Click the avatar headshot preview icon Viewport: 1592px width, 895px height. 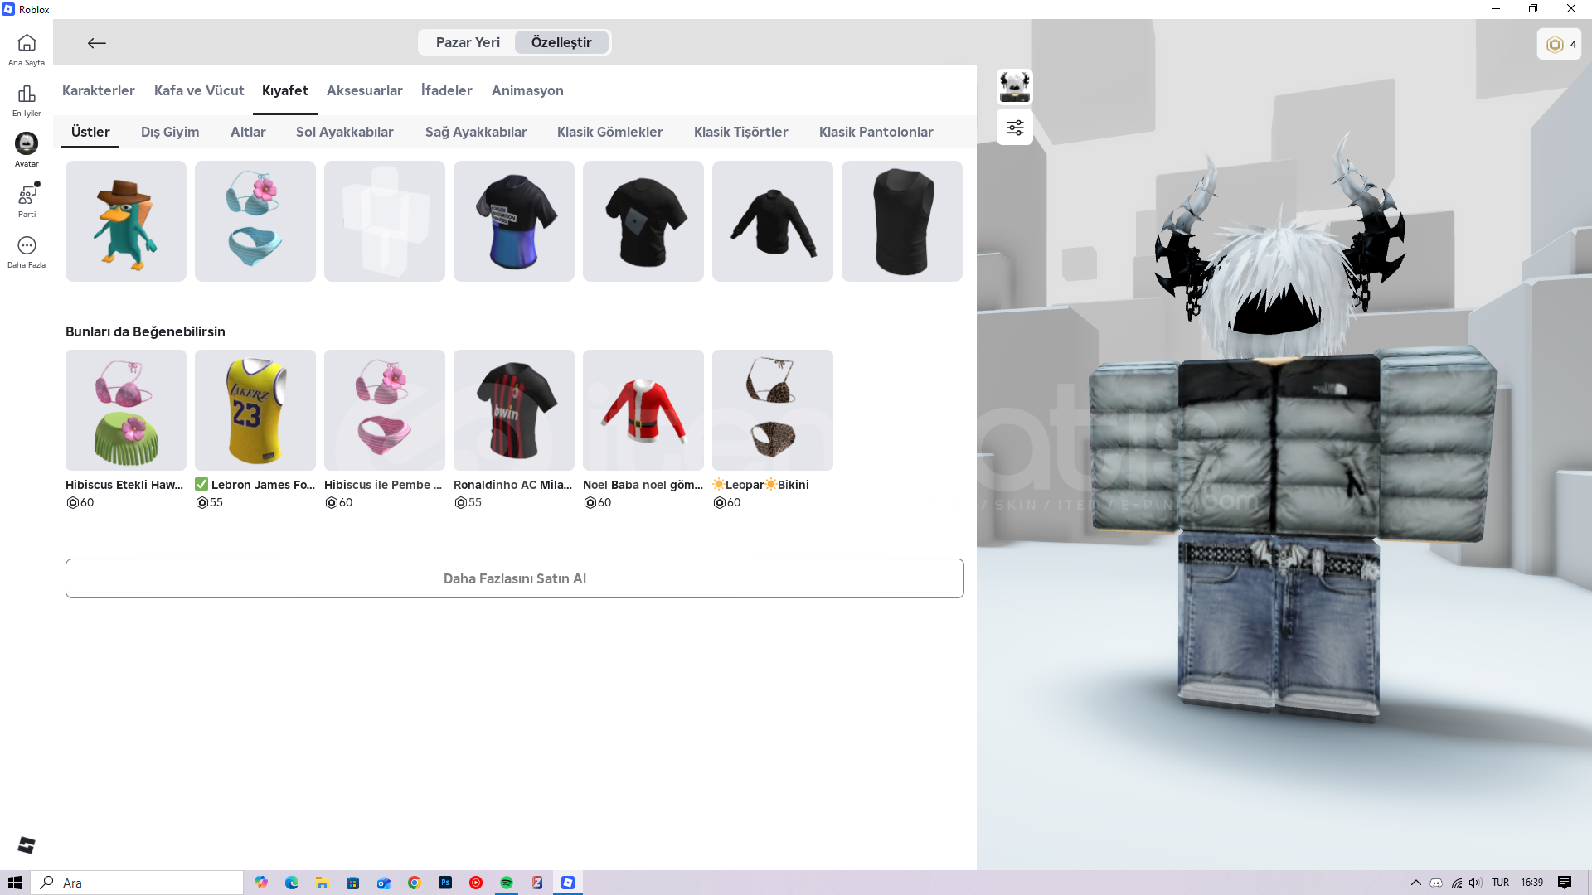pyautogui.click(x=1015, y=86)
